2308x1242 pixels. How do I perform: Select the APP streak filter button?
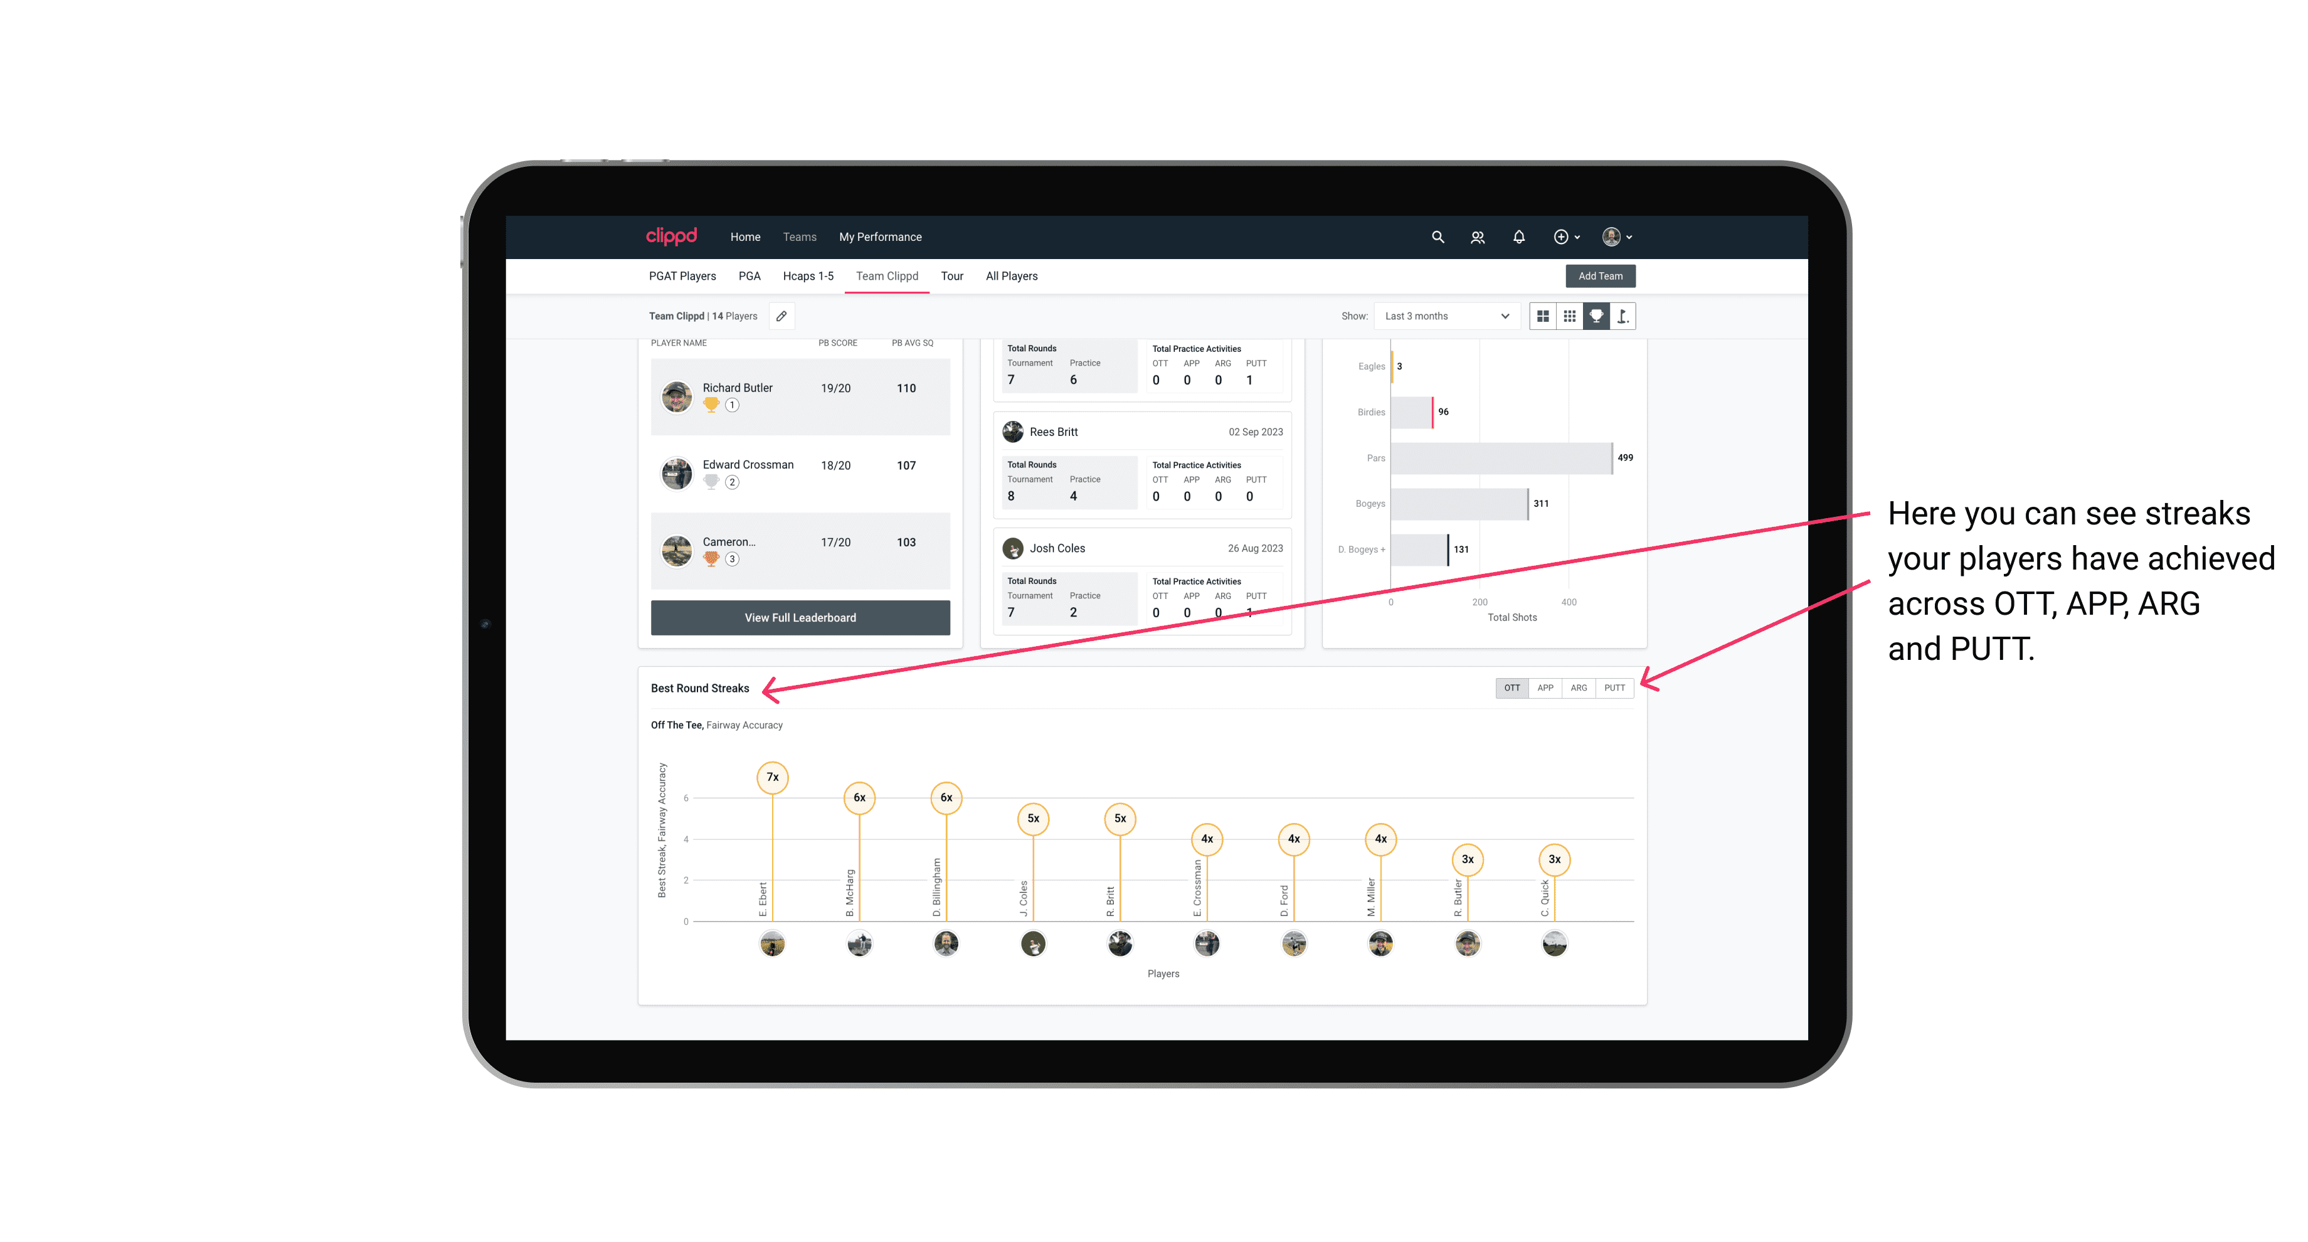pyautogui.click(x=1543, y=687)
